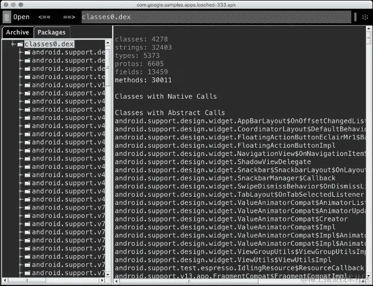This screenshot has height=286, width=373.
Task: Click the 'methods: 30011' line
Action: tap(143, 80)
